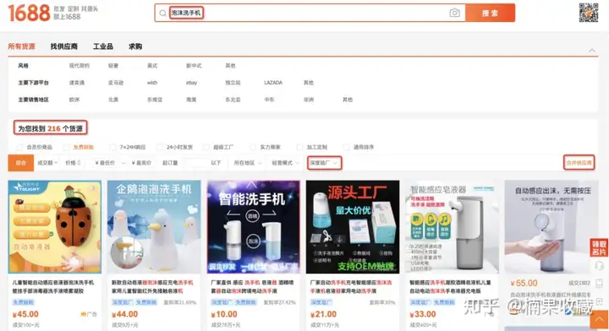Tick the 通用排序 checkbox
This screenshot has width=609, height=331.
(347, 147)
